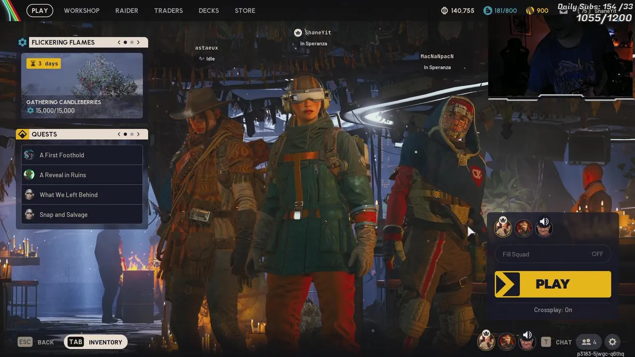Click the 181/800 token balance

tap(506, 10)
